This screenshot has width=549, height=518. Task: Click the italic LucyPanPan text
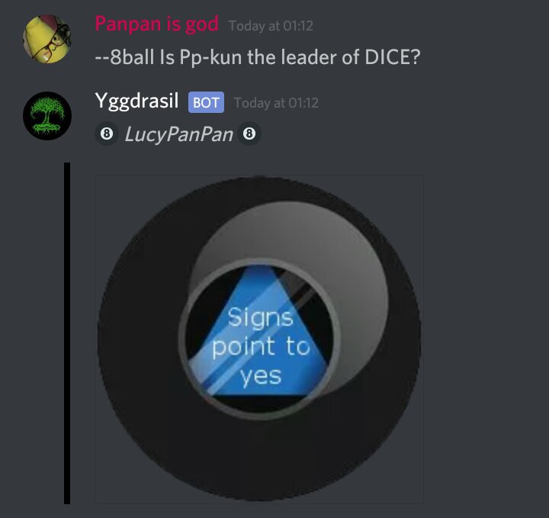[x=178, y=134]
